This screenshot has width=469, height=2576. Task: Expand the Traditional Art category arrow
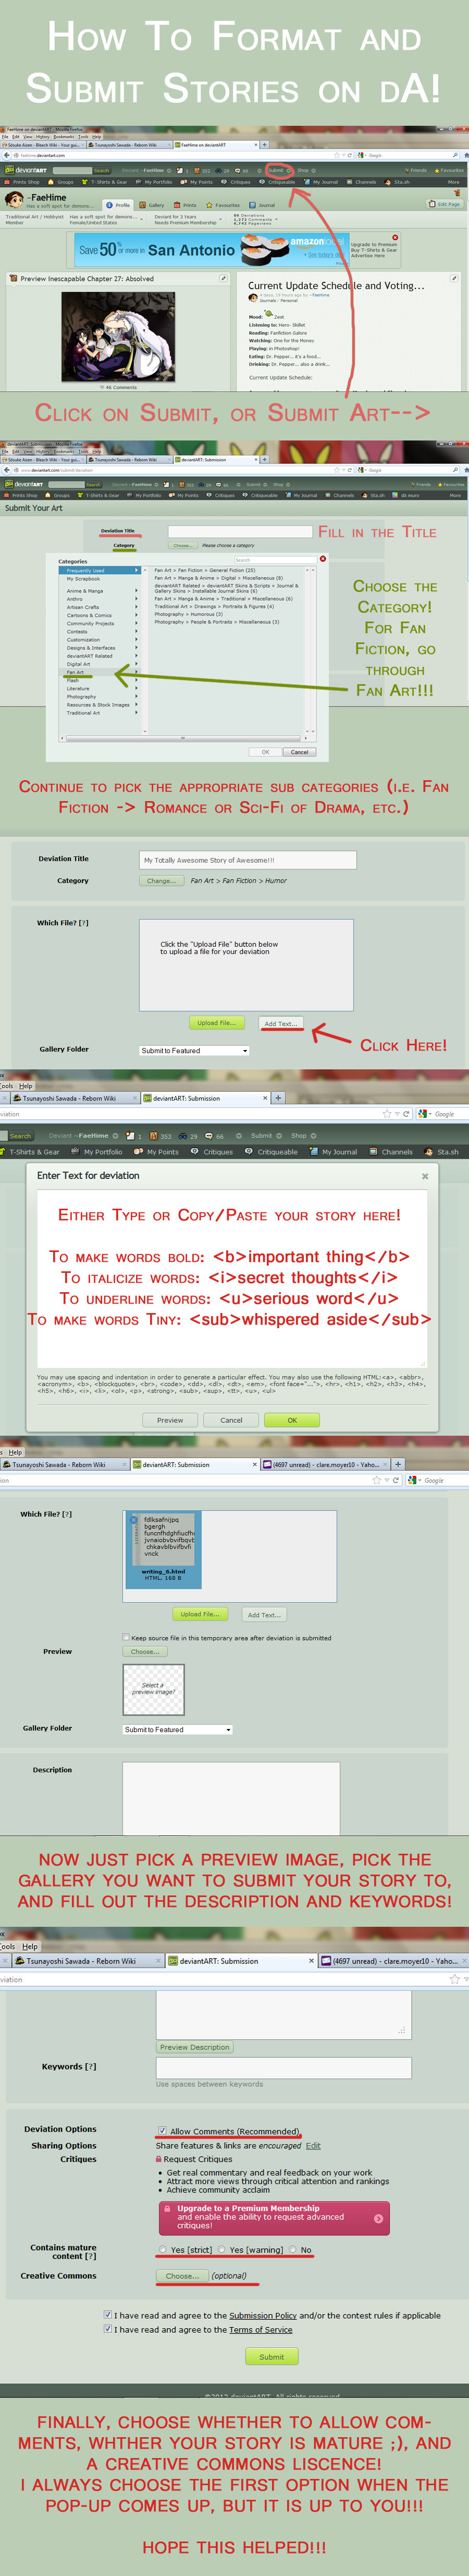pyautogui.click(x=137, y=713)
